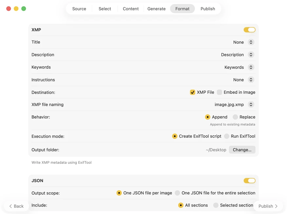Screen dimensions: 287x214
Task: Click the Change... output folder button
Action: click(x=242, y=150)
